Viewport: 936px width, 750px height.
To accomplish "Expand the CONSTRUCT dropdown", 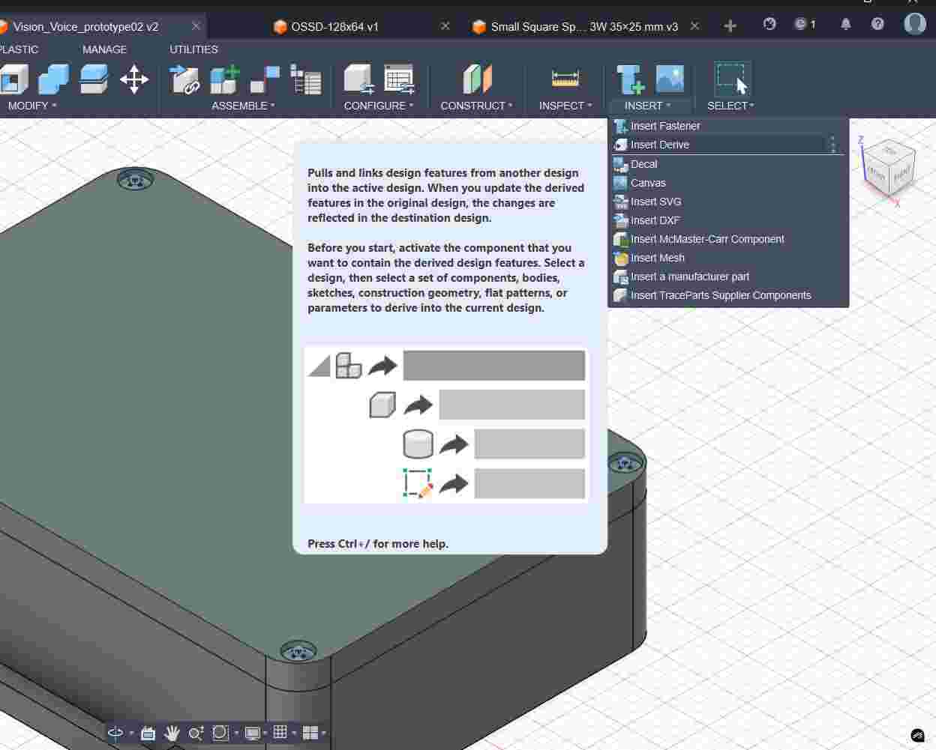I will 477,106.
